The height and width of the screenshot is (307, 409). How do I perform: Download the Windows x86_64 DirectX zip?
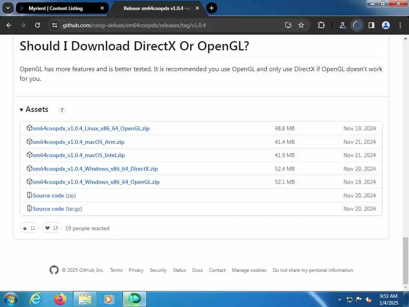[x=95, y=169]
